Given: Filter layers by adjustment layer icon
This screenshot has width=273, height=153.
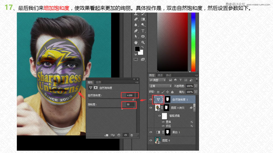Looking at the screenshot, I should pyautogui.click(x=176, y=80).
